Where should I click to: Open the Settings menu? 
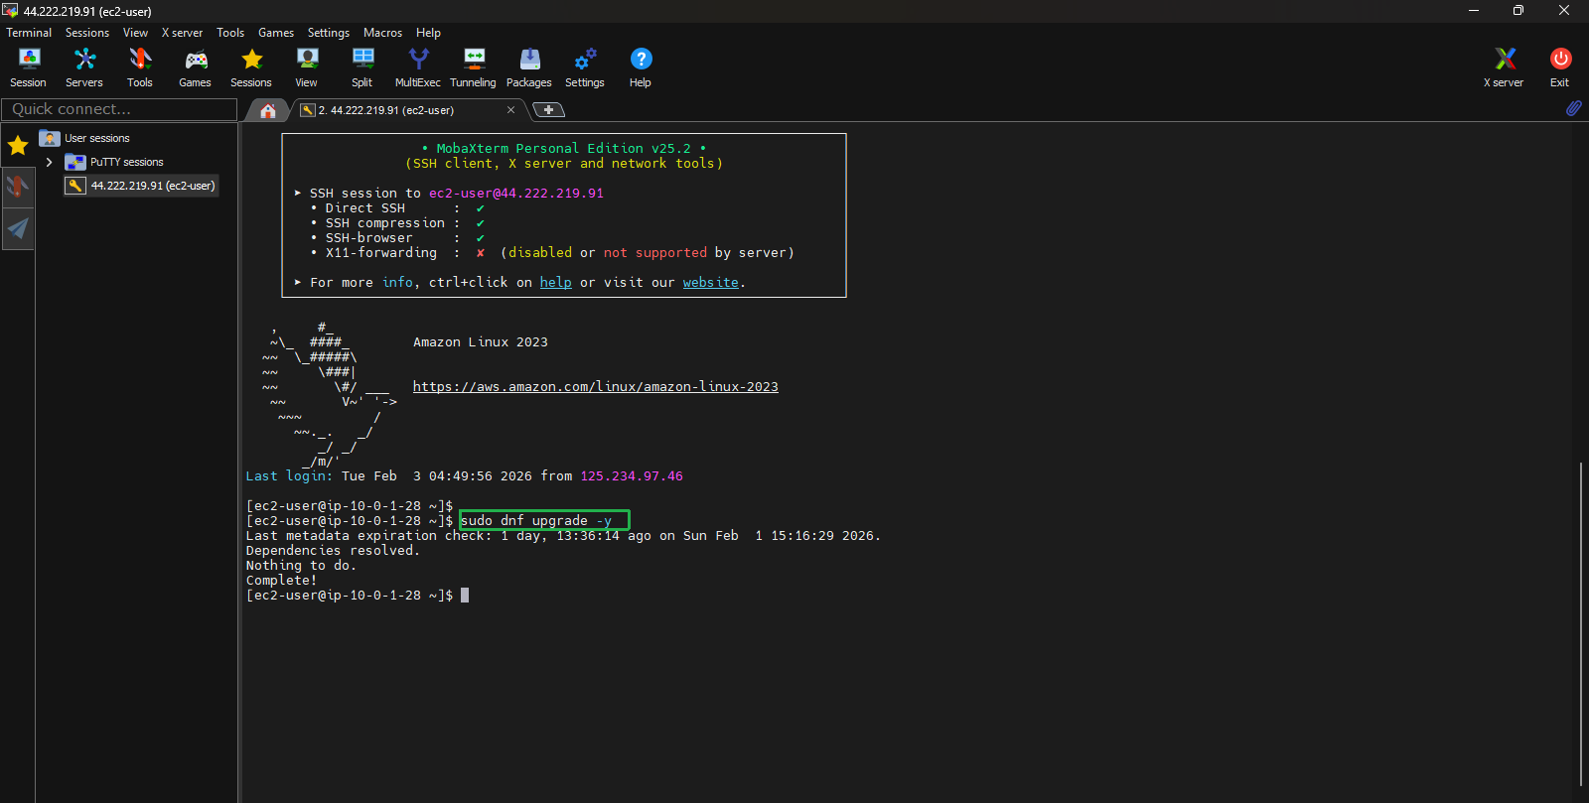[x=329, y=33]
